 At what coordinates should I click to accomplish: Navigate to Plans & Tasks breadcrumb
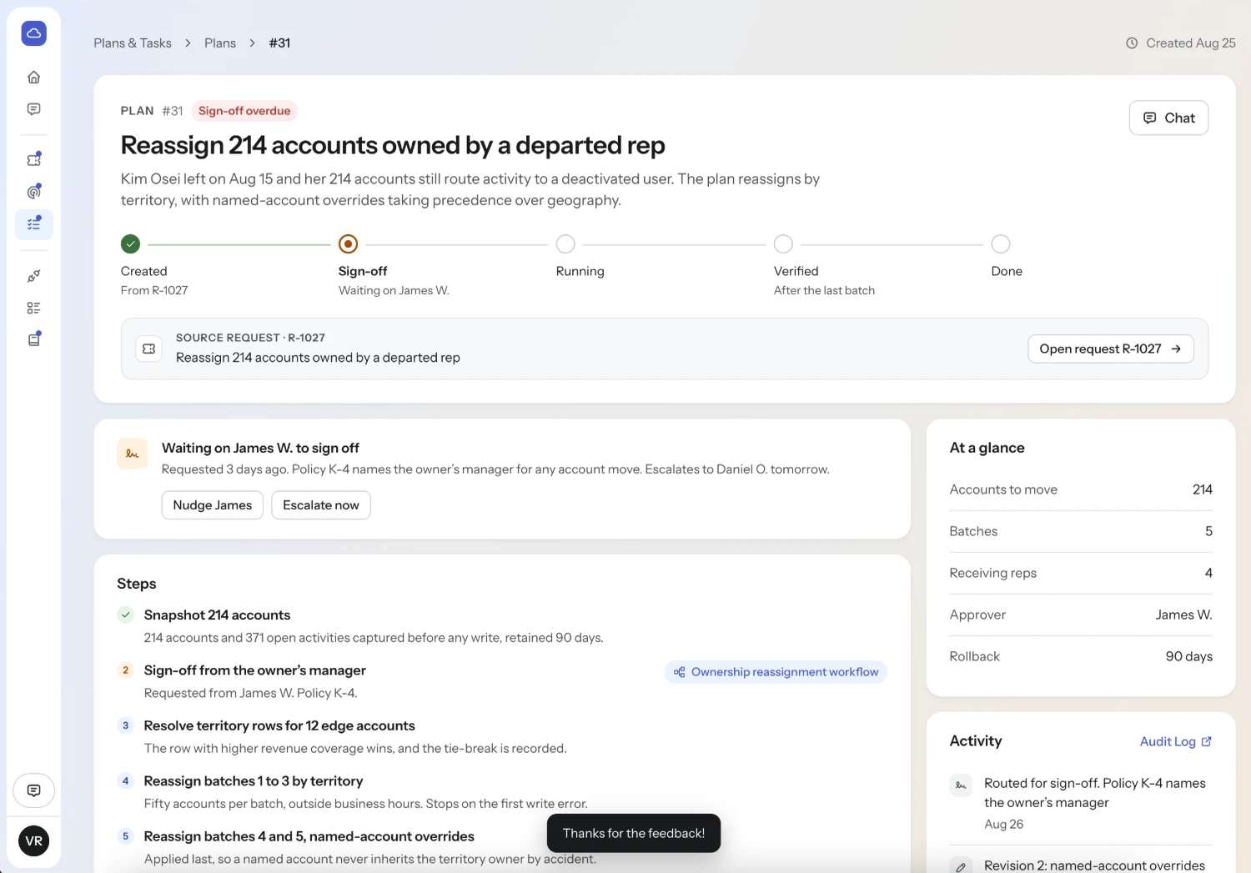pos(133,43)
